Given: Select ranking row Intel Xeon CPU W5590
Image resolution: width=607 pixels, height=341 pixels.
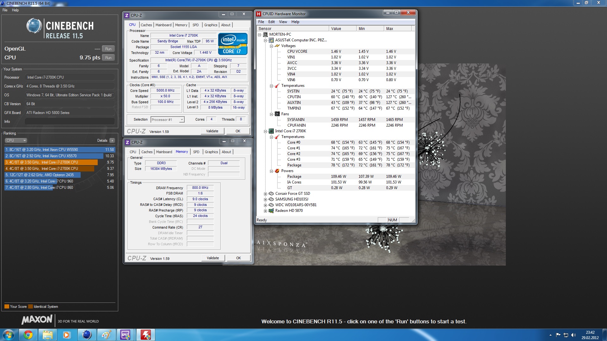Looking at the screenshot, I should click(x=60, y=150).
